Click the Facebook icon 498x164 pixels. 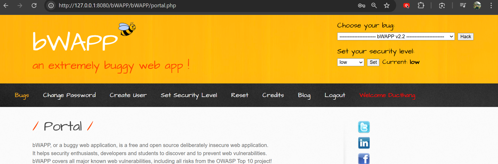pos(364,159)
